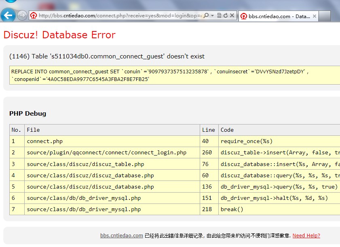This screenshot has width=340, height=247.
Task: Click line number 60 cell
Action: pos(209,175)
